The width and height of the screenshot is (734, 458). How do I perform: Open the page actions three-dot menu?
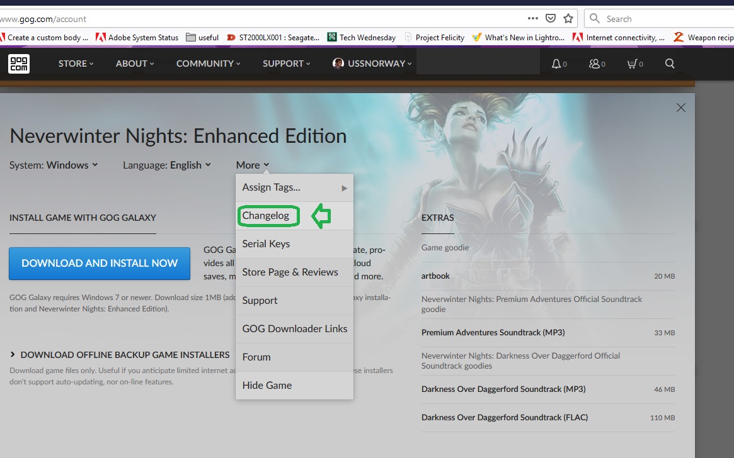click(533, 19)
